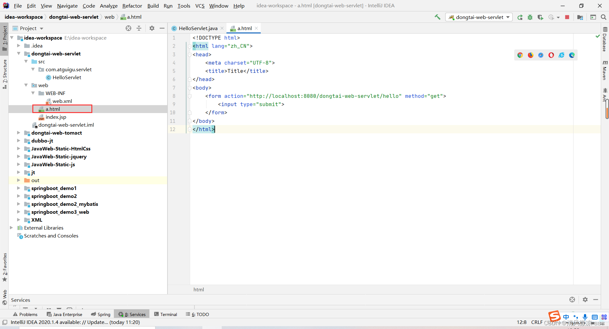Toggle the Spring tool window

click(x=101, y=314)
